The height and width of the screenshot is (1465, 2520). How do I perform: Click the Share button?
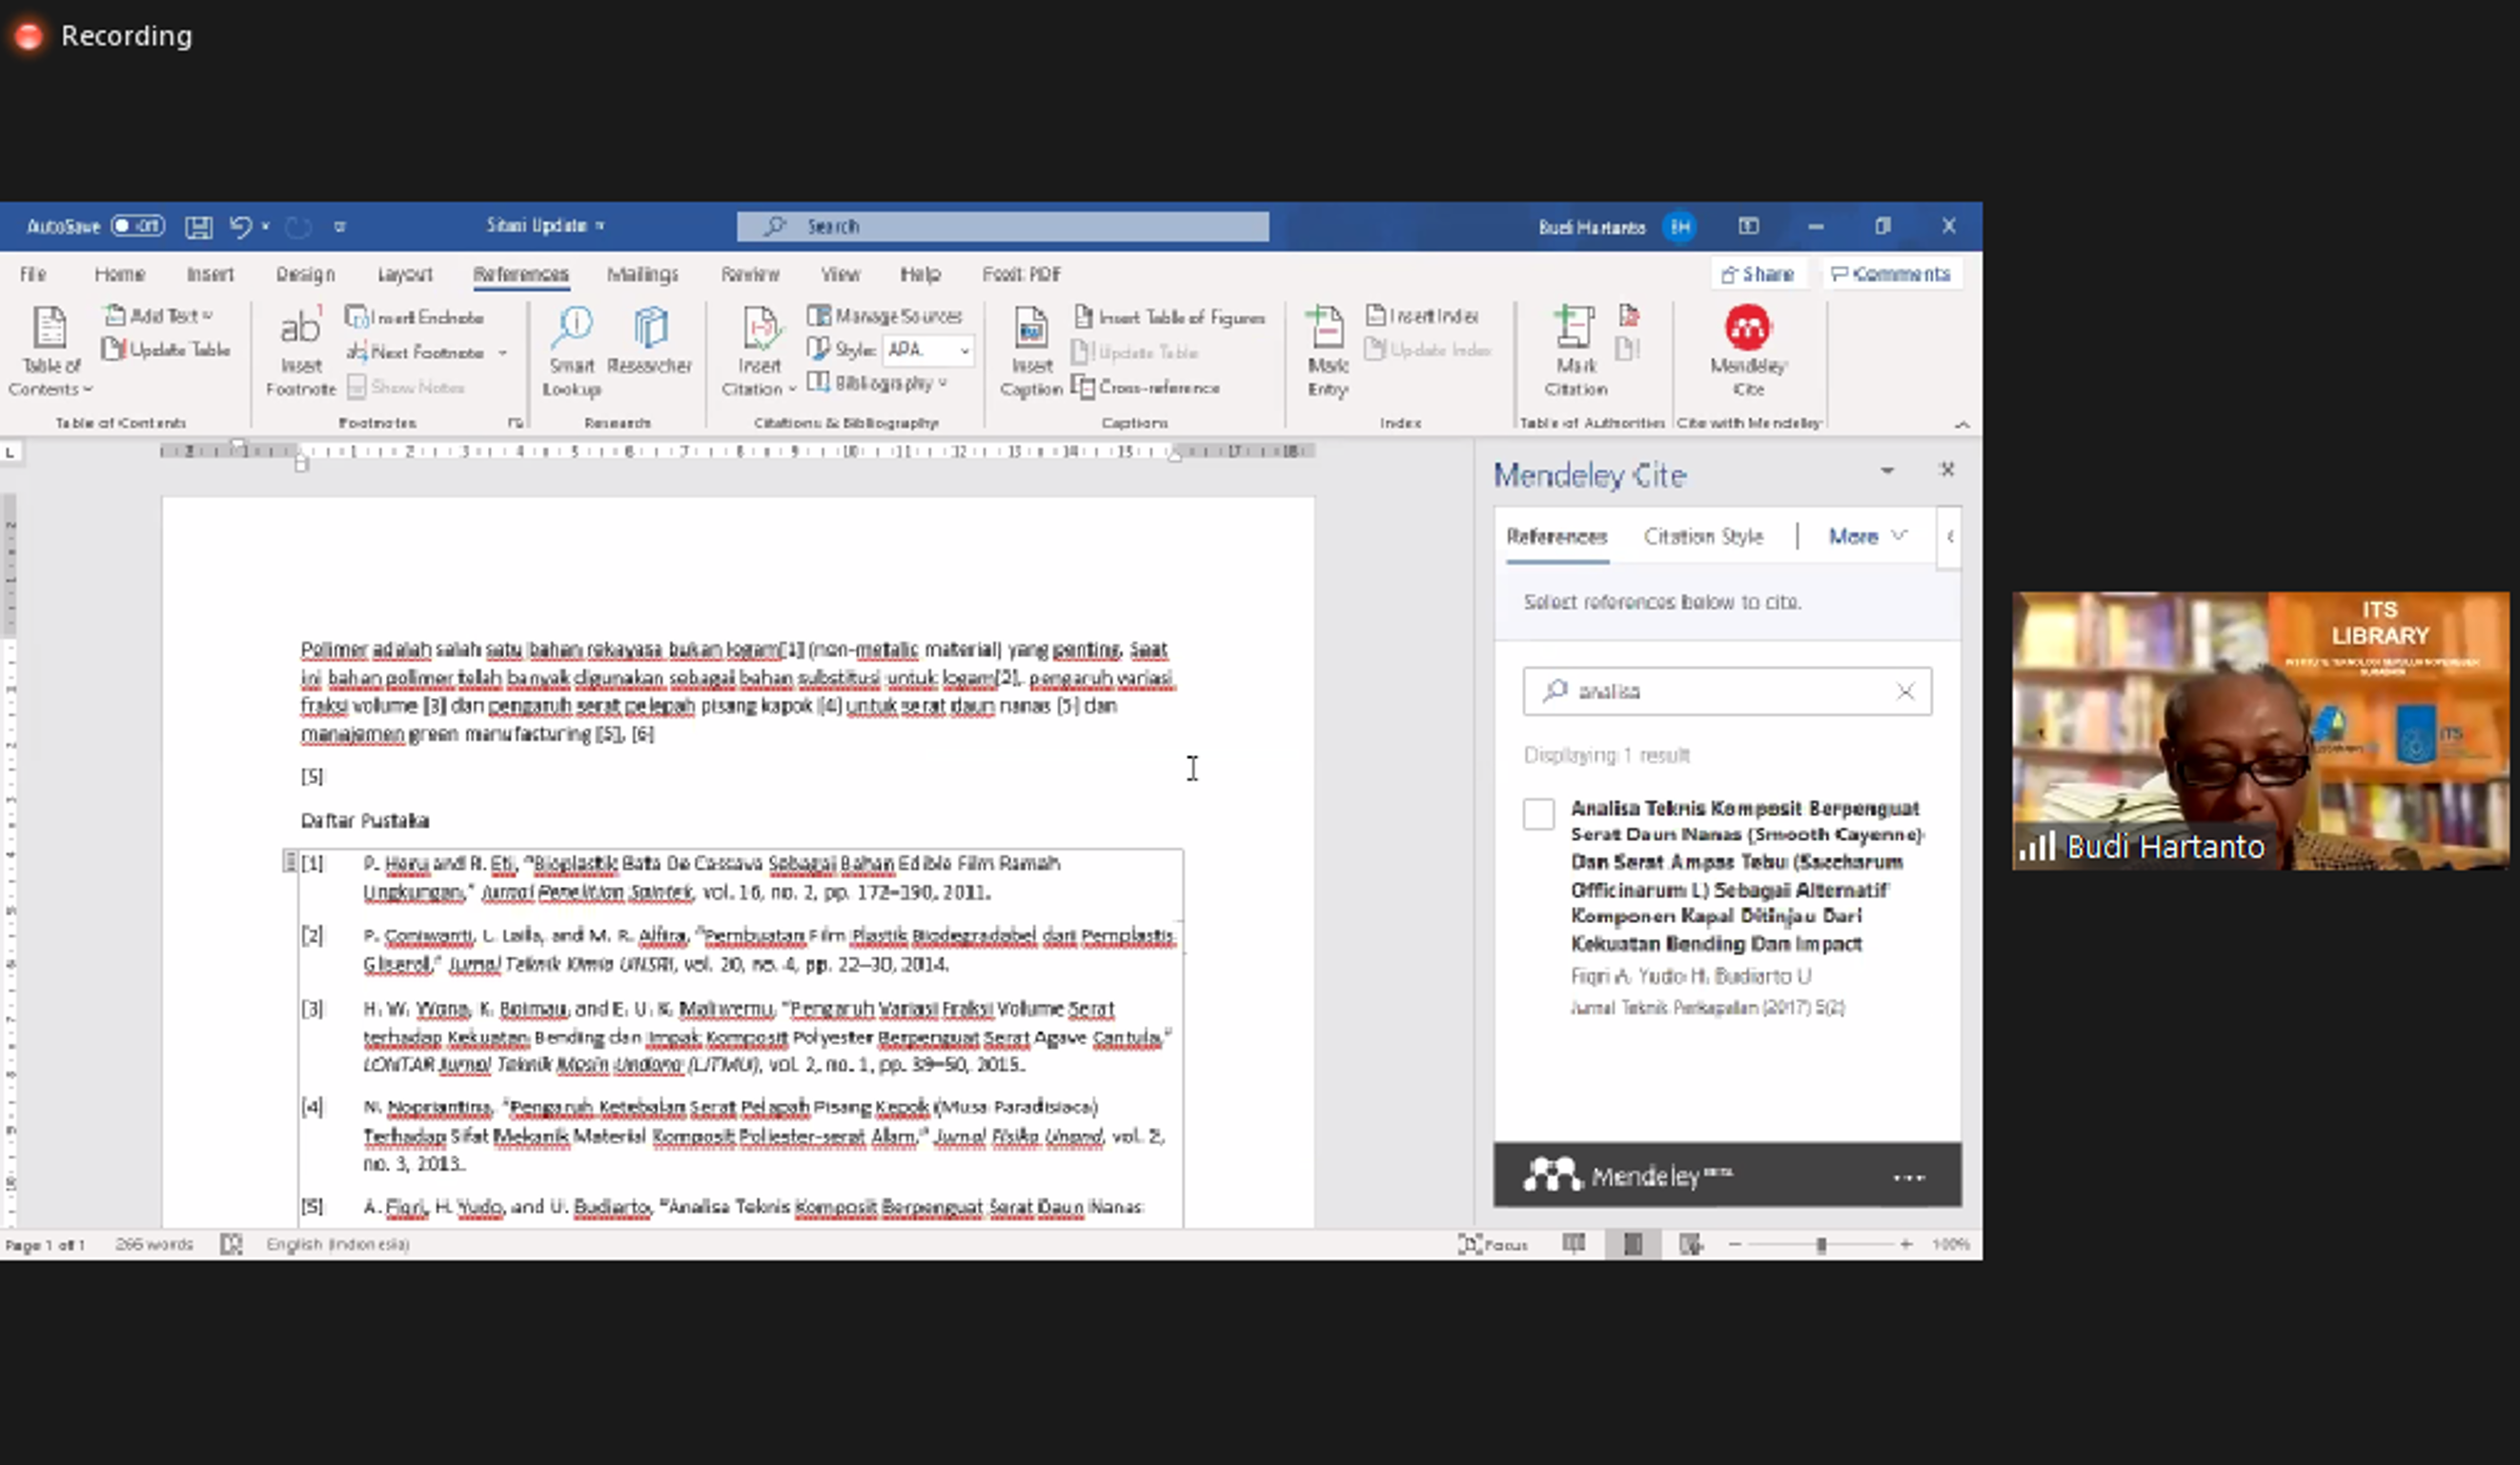(1758, 273)
